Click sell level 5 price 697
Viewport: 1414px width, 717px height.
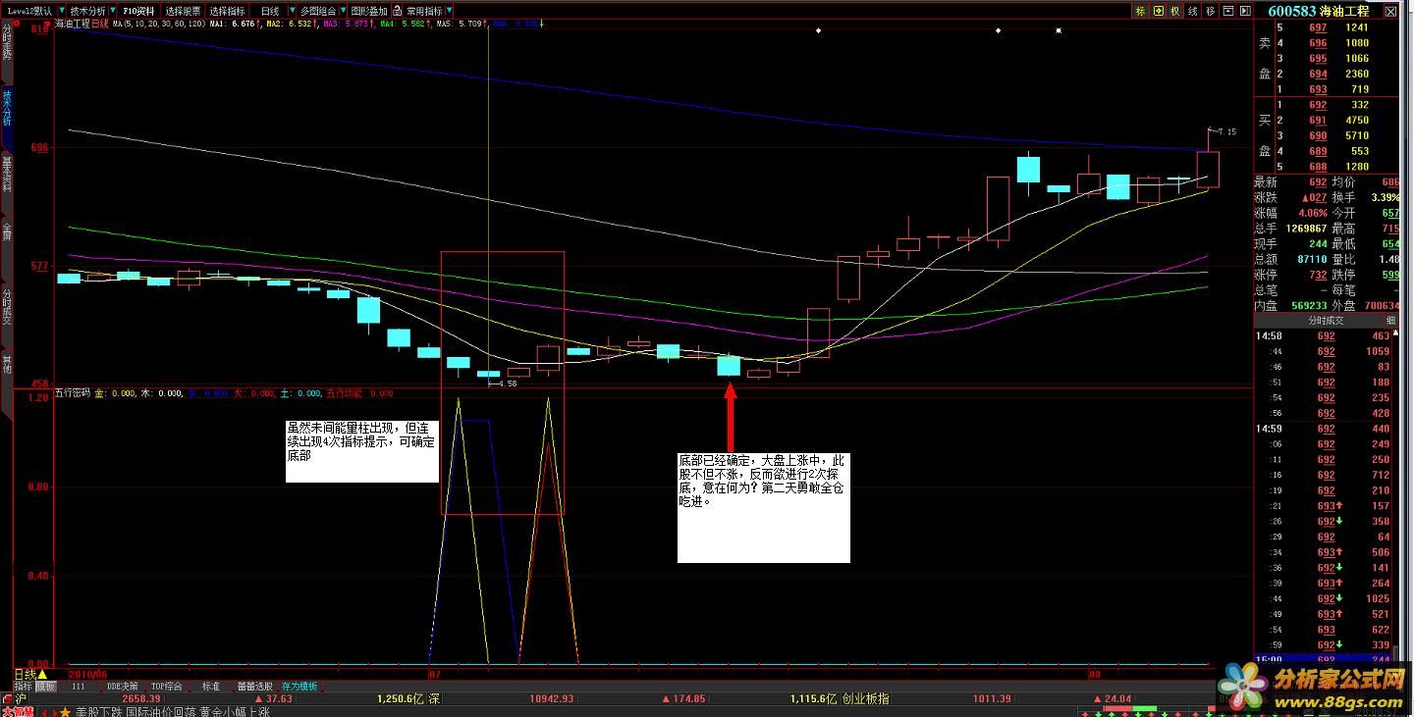1318,27
